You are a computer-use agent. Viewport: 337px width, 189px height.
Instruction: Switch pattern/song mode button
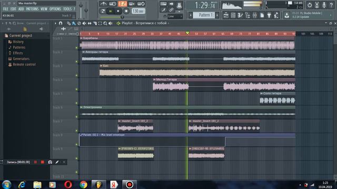click(x=103, y=11)
